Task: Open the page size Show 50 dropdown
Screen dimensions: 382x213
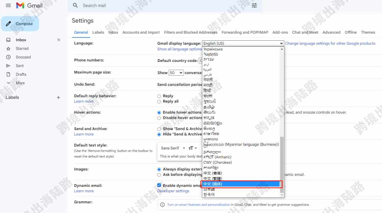Action: [176, 73]
